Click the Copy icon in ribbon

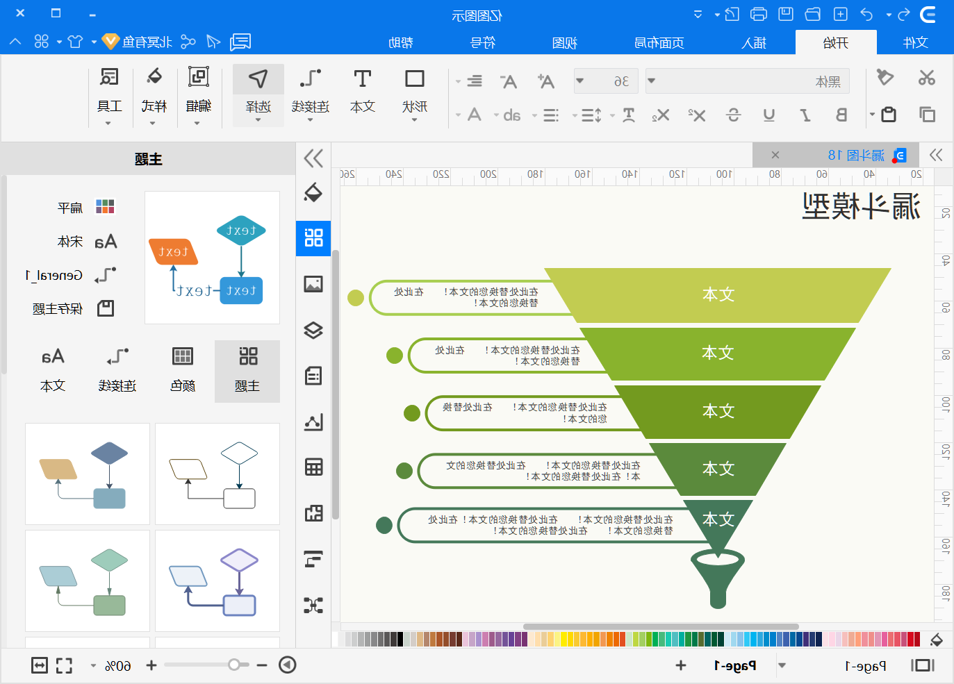pyautogui.click(x=927, y=115)
